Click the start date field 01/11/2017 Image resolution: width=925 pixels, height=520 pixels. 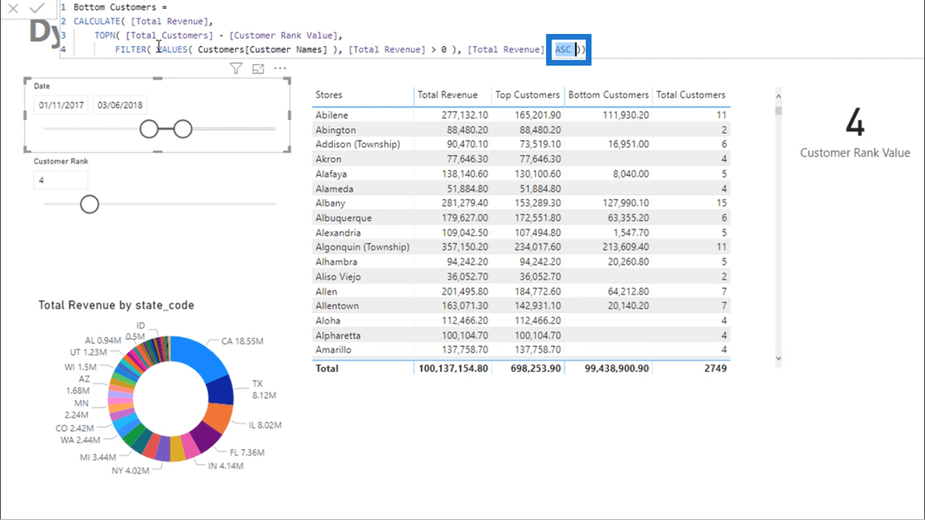pos(61,105)
